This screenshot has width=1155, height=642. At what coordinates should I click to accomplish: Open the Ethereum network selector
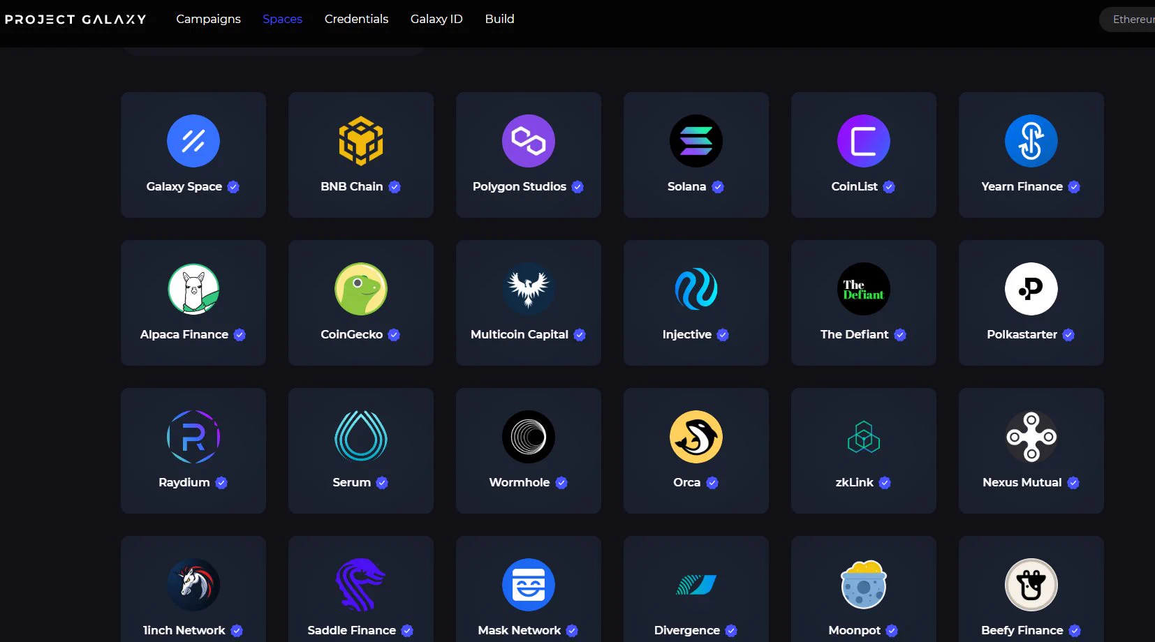coord(1127,20)
